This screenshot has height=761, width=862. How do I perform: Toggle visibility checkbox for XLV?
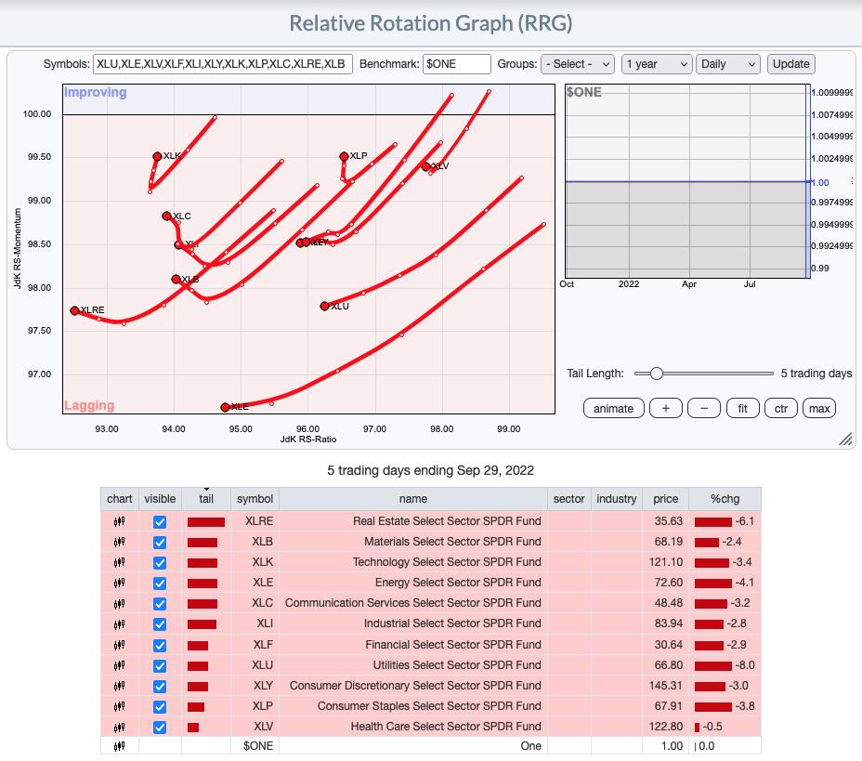pyautogui.click(x=160, y=727)
